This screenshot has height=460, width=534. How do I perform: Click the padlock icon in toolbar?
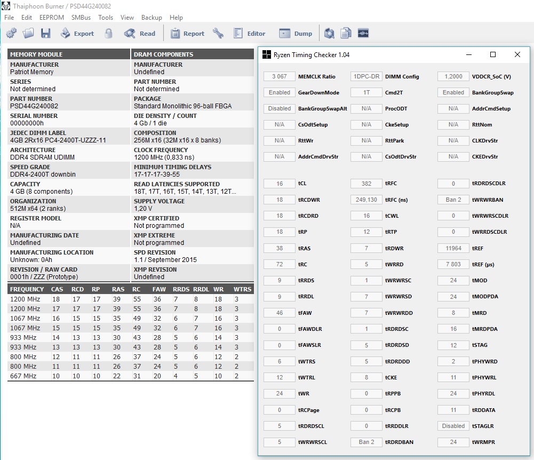tap(109, 34)
